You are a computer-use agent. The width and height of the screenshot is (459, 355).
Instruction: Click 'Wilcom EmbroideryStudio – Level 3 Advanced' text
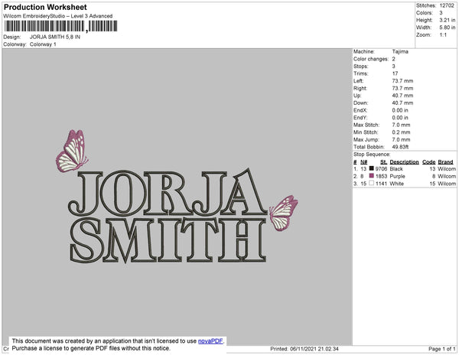58,16
